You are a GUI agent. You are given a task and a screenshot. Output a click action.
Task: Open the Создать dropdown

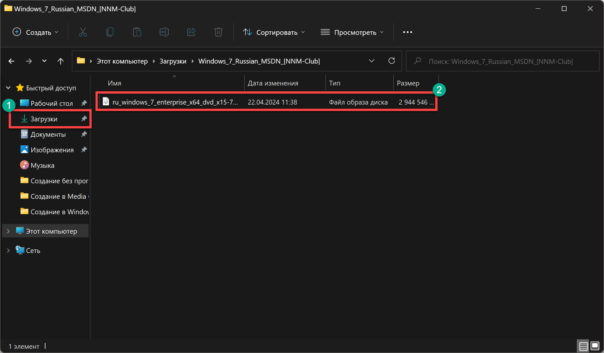click(x=35, y=32)
